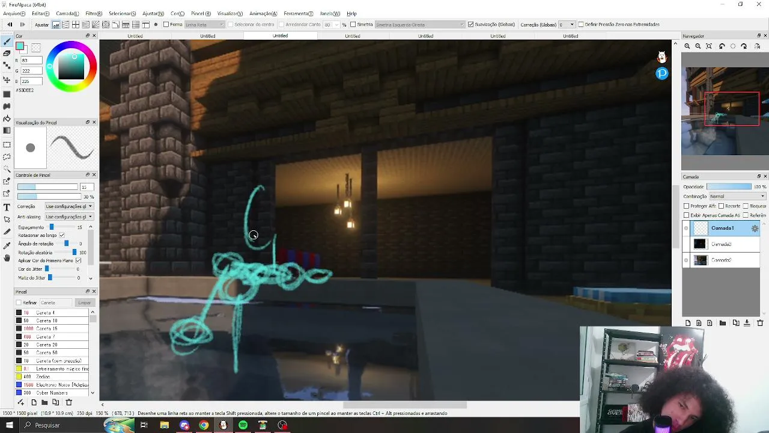The width and height of the screenshot is (769, 433).
Task: Click the red R value field
Action: (31, 60)
